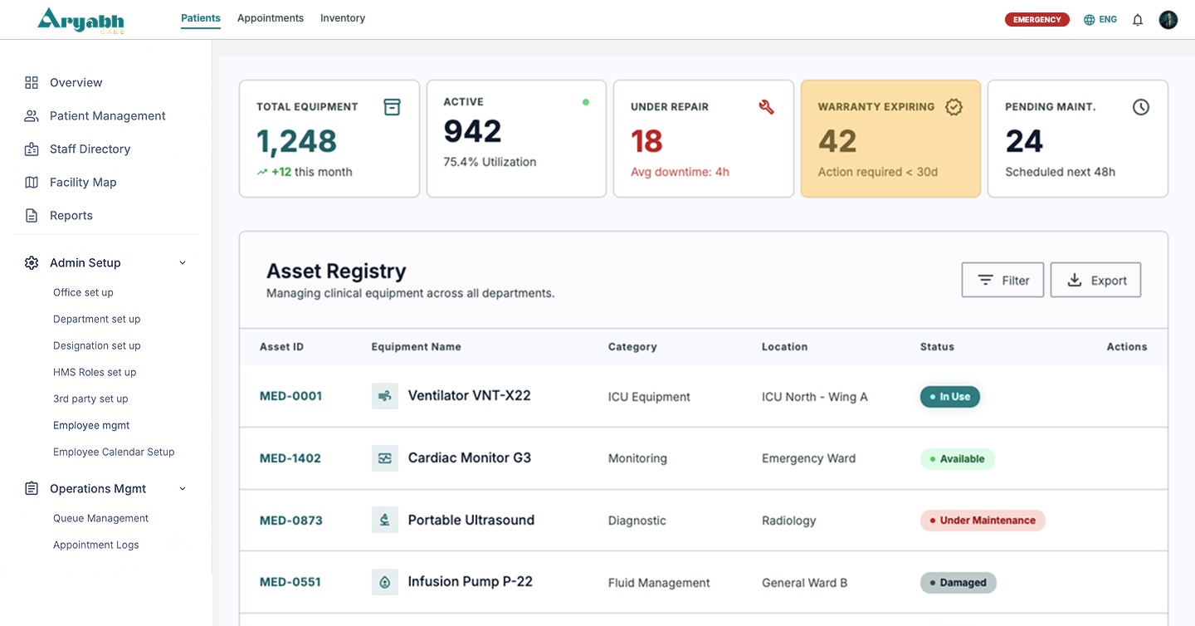This screenshot has width=1195, height=626.
Task: Click the Portable Ultrasound equipment icon
Action: point(385,520)
